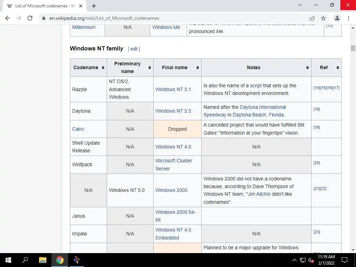The image size is (356, 267).
Task: Open the Windows NT 4.0 link
Action: (173, 147)
